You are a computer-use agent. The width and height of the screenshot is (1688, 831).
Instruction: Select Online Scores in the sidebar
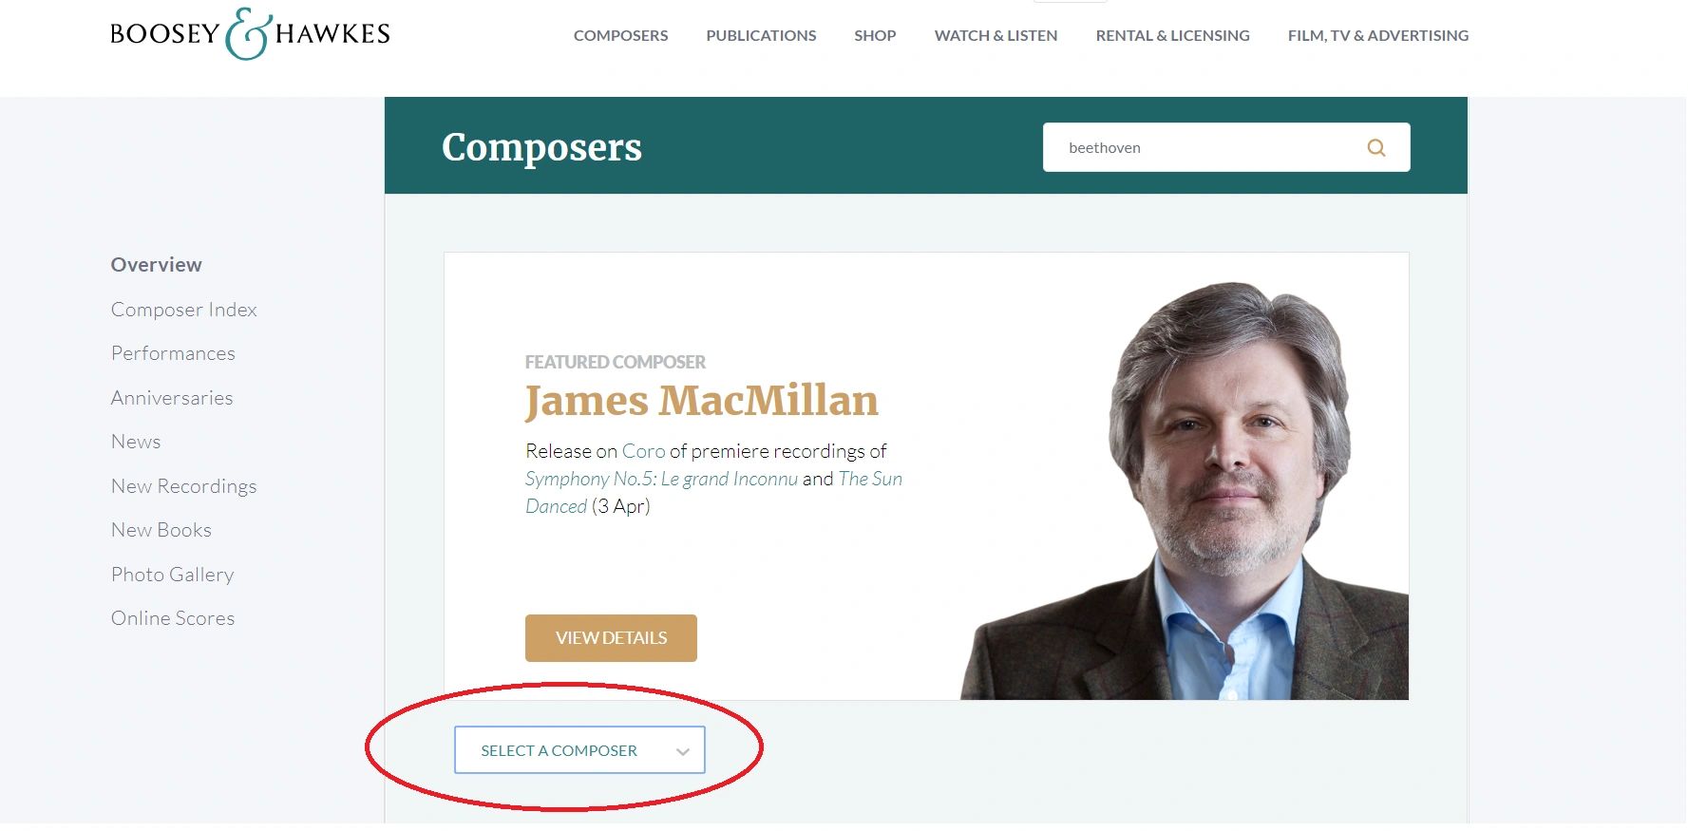pyautogui.click(x=173, y=618)
